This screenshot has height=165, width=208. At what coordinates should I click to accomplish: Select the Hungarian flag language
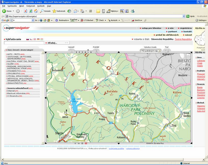[x=42, y=39]
